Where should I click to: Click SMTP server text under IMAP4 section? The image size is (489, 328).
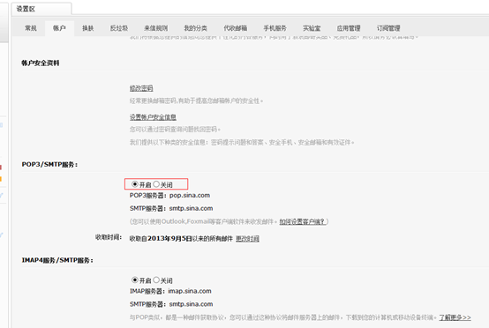(171, 304)
